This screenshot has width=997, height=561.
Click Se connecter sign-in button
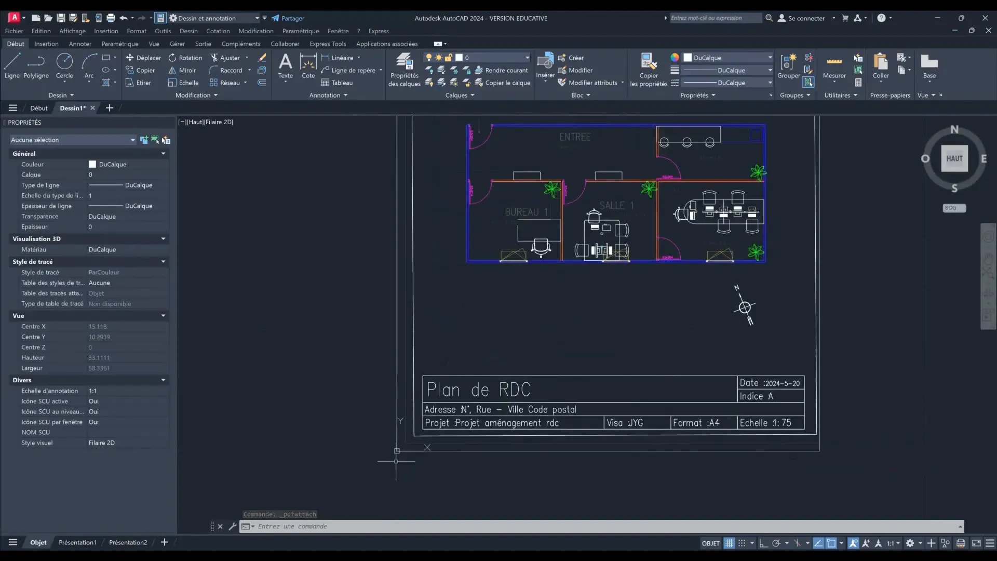coord(801,18)
